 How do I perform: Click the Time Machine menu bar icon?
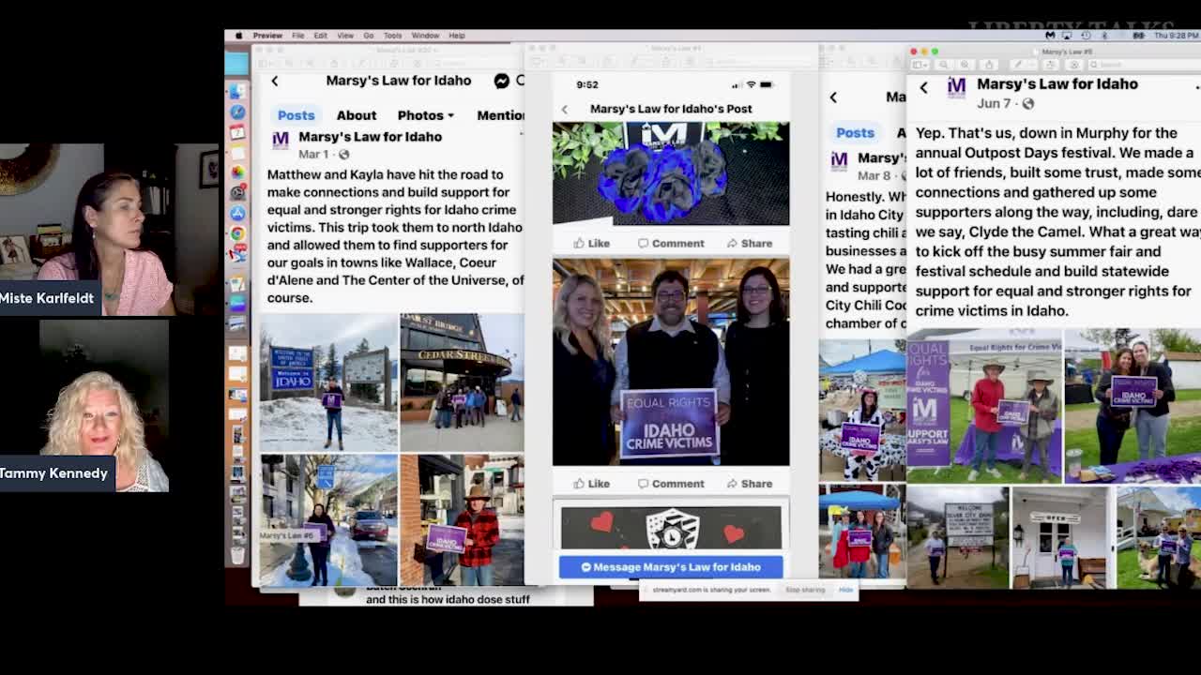(x=1087, y=36)
